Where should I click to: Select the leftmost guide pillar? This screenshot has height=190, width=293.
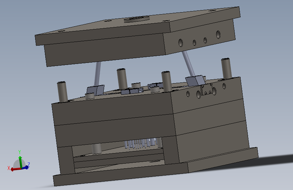click(62, 92)
